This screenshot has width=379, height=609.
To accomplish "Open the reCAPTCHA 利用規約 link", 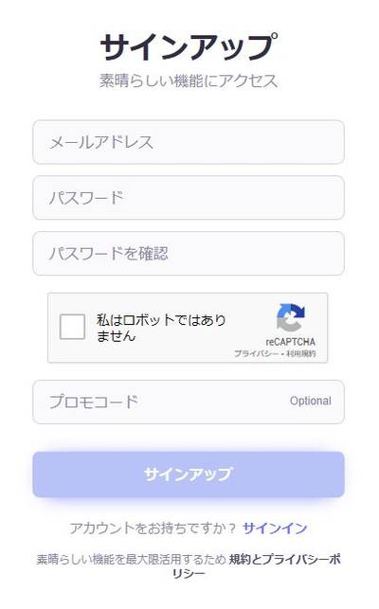I will (301, 354).
